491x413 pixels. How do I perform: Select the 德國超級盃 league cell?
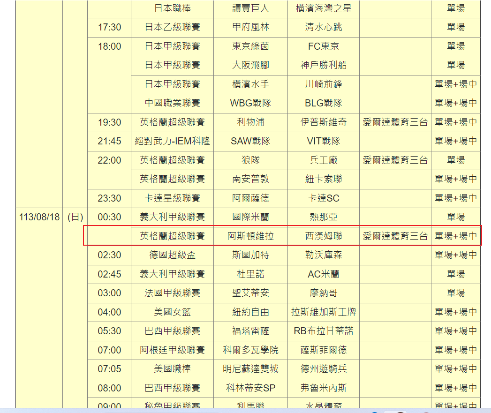172,255
